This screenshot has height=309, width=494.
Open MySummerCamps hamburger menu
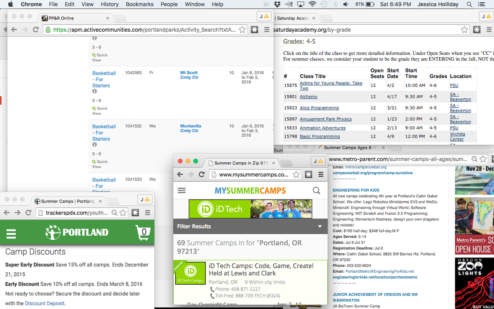click(182, 191)
